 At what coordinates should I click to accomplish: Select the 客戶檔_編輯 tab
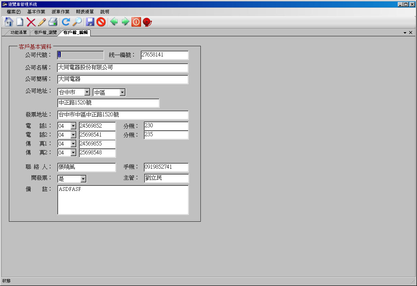click(75, 33)
